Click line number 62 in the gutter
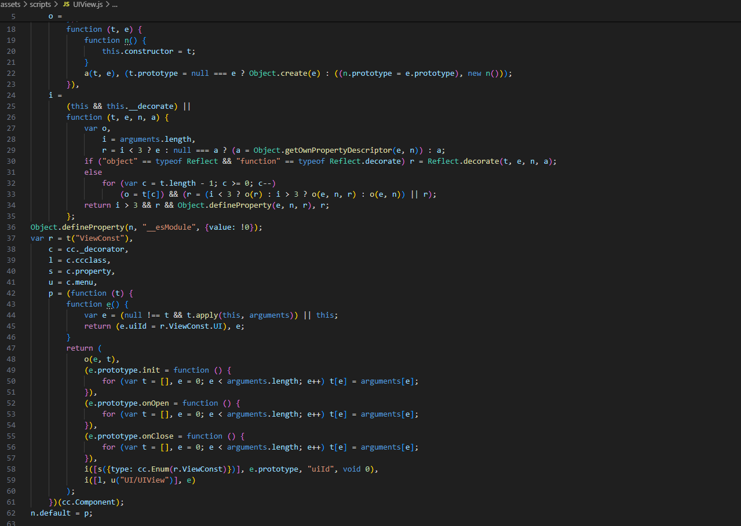 coord(12,513)
